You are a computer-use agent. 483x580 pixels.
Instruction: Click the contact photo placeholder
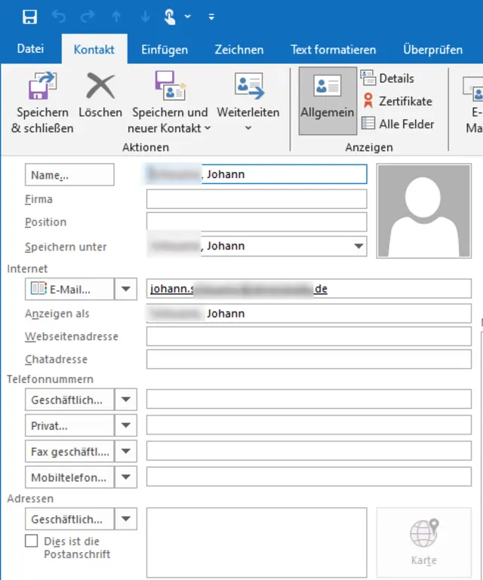click(423, 210)
